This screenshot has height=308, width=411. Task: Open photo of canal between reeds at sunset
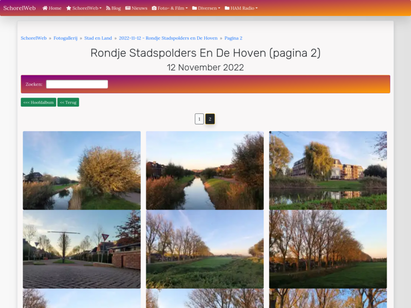pos(204,170)
